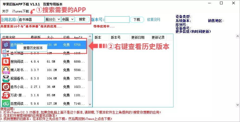The image size is (240, 122).
Task: Click size 127.2M cell
Action: point(52,104)
